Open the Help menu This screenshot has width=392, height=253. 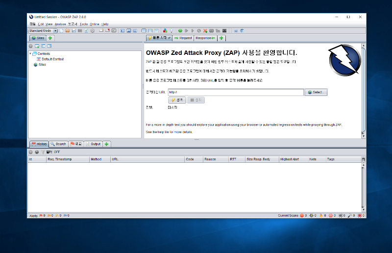click(105, 24)
